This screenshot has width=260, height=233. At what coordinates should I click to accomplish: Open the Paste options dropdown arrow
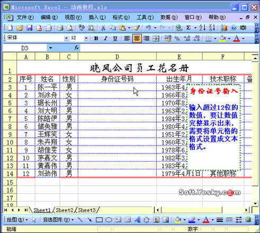point(129,28)
